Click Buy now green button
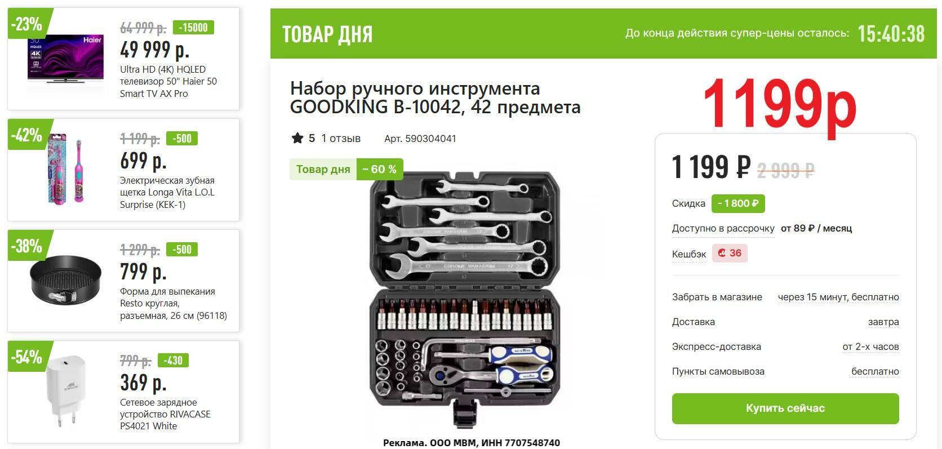This screenshot has height=449, width=942. pyautogui.click(x=785, y=408)
